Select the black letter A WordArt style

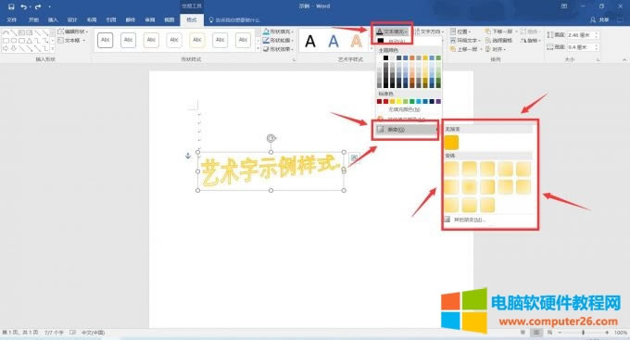[x=310, y=41]
